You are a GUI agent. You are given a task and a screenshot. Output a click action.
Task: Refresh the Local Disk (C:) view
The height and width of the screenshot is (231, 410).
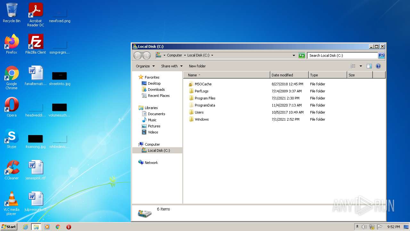[x=302, y=56]
